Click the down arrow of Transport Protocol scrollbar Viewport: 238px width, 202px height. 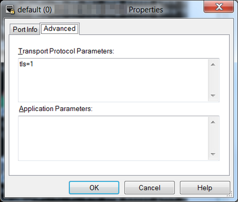(x=213, y=96)
